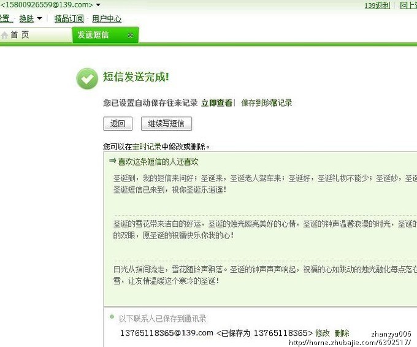Select the SMS starting 日光从指间流走
The height and width of the screenshot is (347, 417).
[265, 275]
